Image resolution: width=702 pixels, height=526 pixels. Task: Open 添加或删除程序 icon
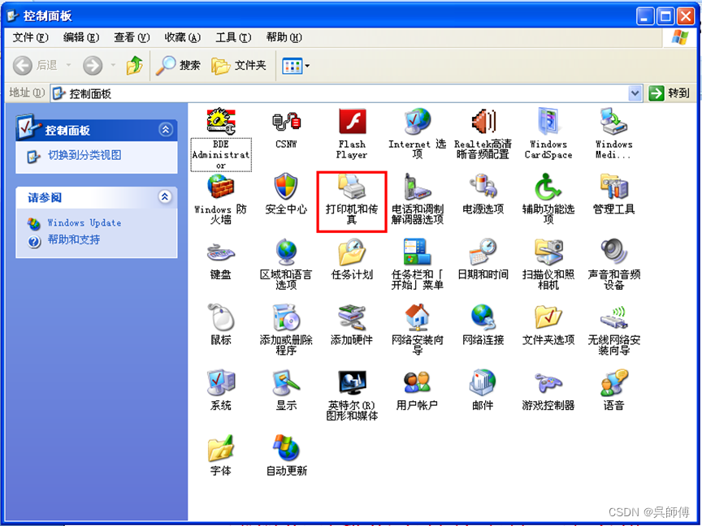(x=286, y=318)
